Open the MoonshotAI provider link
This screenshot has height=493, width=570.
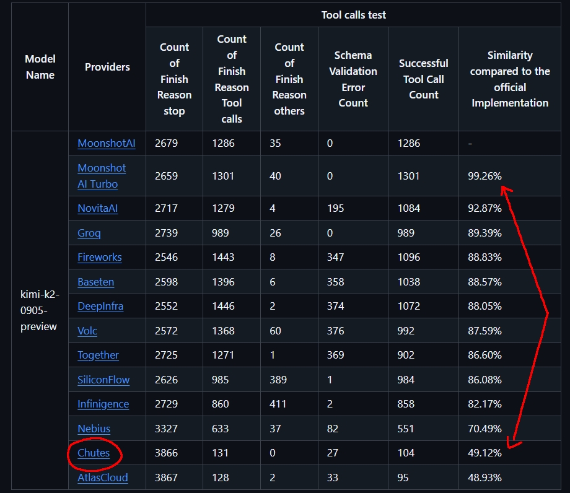(x=107, y=143)
